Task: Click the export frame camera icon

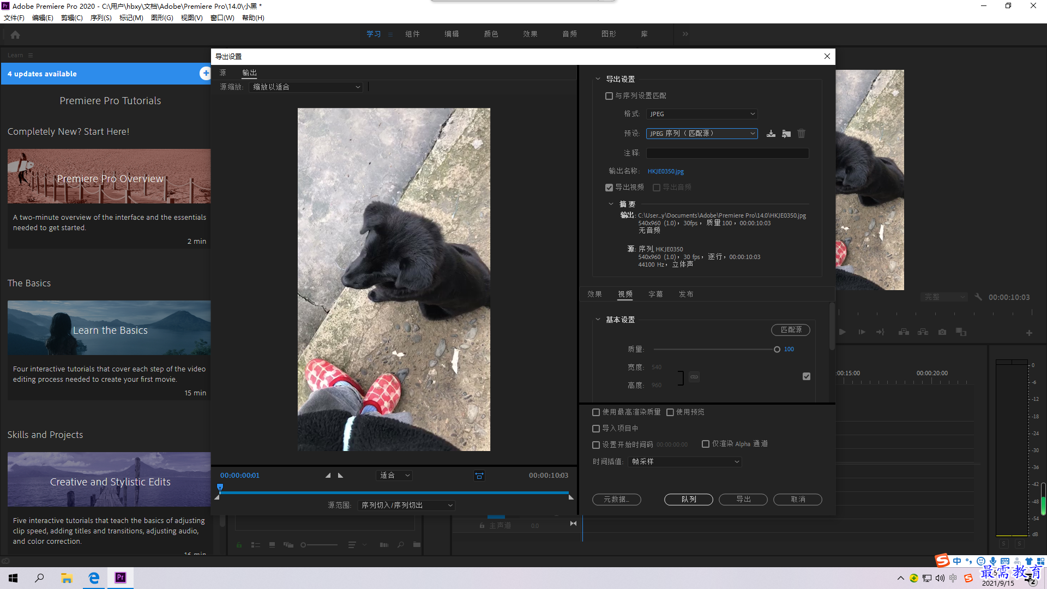Action: point(942,332)
